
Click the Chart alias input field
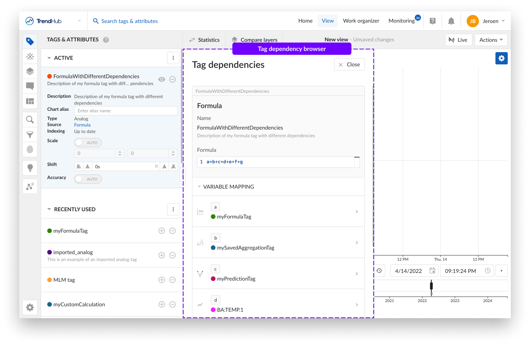126,111
